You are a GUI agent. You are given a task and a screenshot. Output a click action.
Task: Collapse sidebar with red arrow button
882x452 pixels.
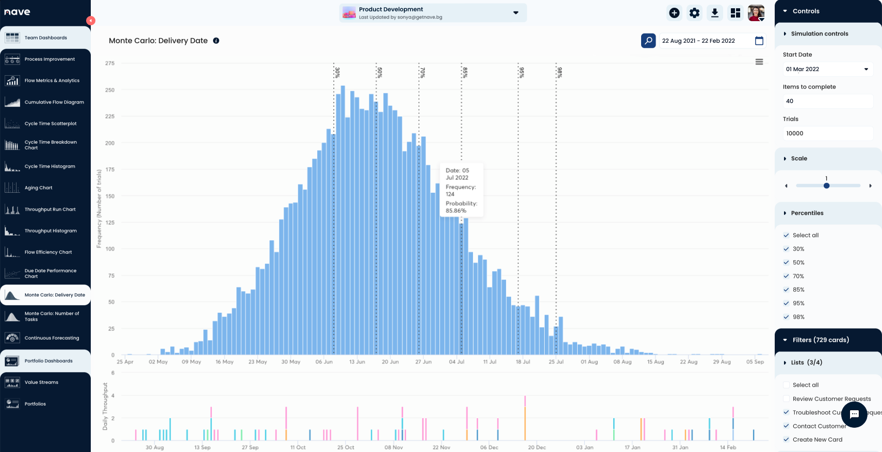pos(91,21)
